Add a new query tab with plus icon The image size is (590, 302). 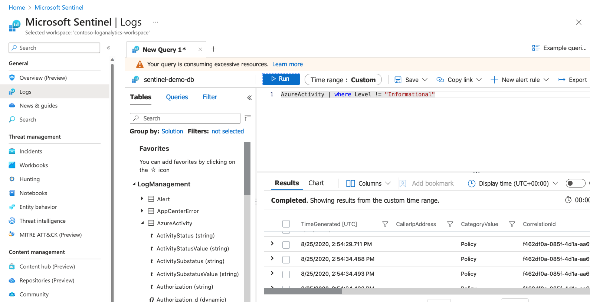pyautogui.click(x=214, y=49)
